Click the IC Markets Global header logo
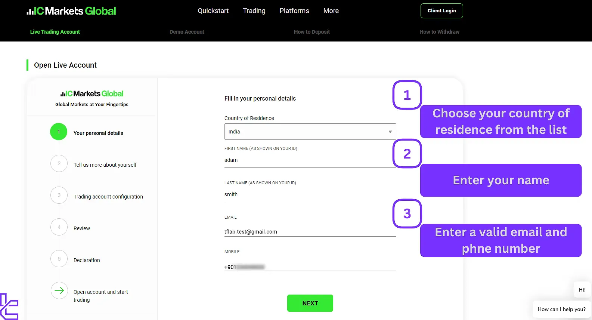The image size is (592, 320). pos(71,11)
